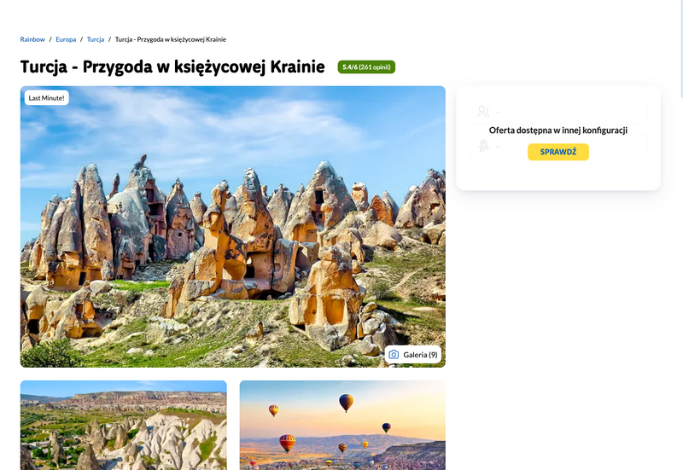Image resolution: width=683 pixels, height=470 pixels.
Task: Open the main Cappadocia rock formations photo
Action: pos(232,227)
